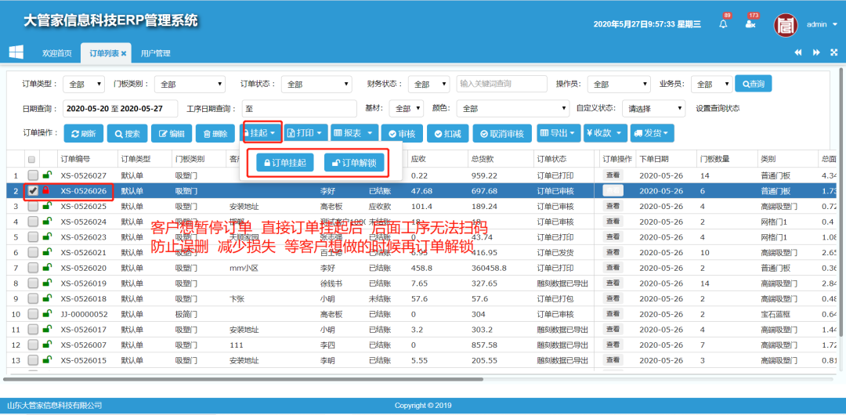The width and height of the screenshot is (846, 415).
Task: Click the 查询 search button
Action: coord(754,84)
